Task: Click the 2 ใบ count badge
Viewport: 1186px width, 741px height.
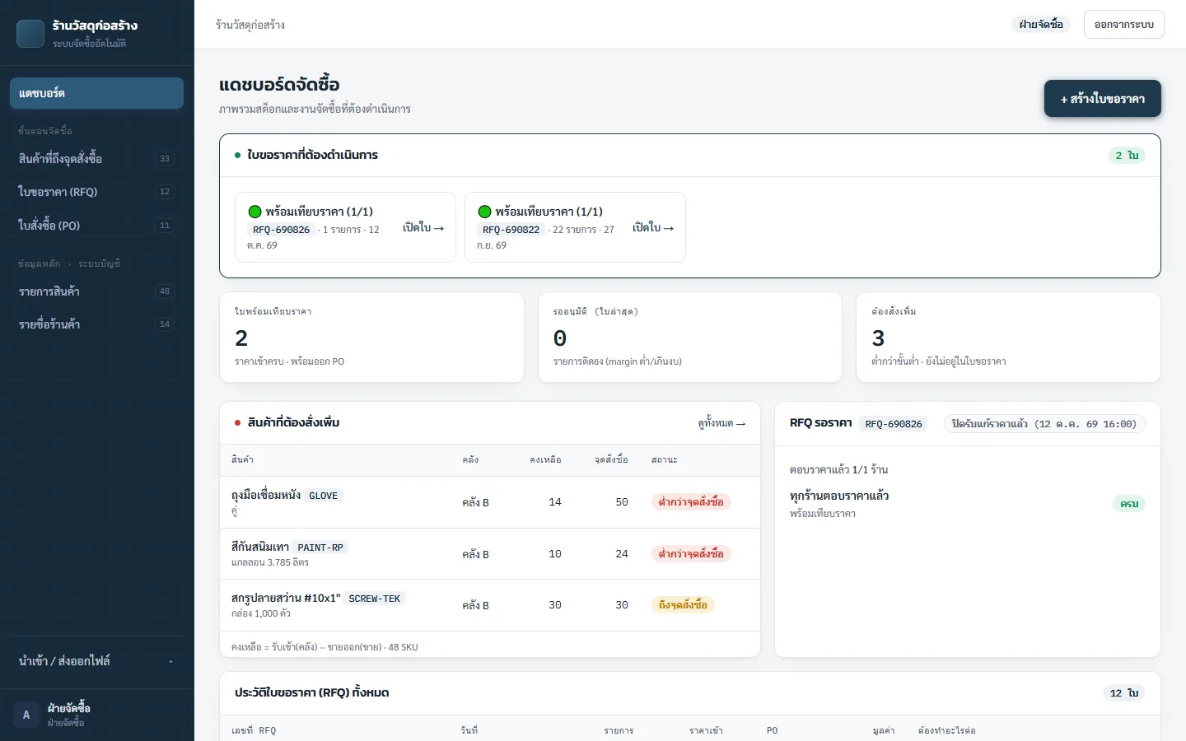Action: (x=1127, y=156)
